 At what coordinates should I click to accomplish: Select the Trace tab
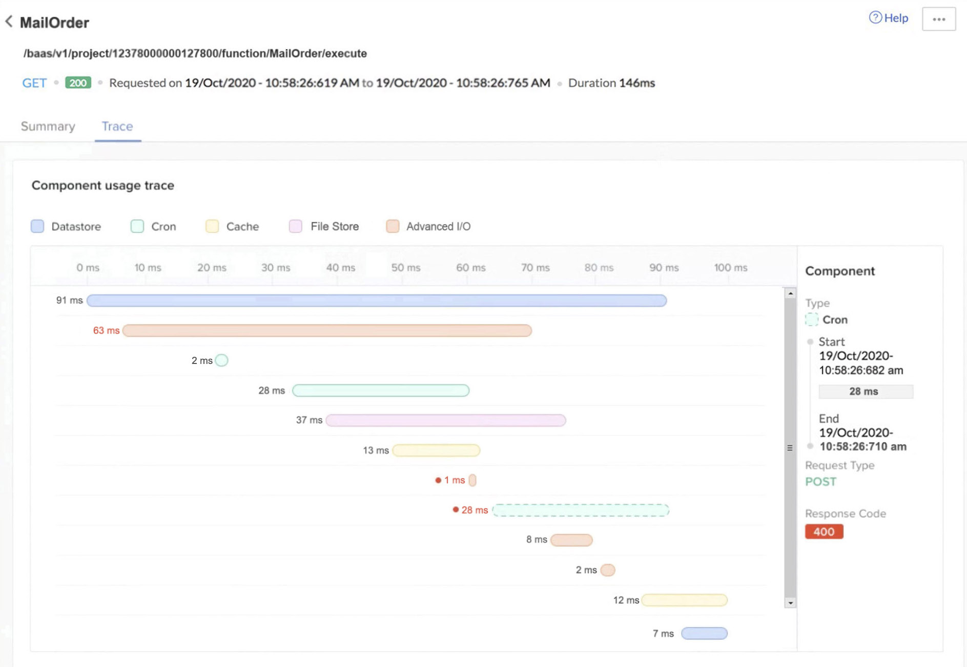tap(117, 126)
